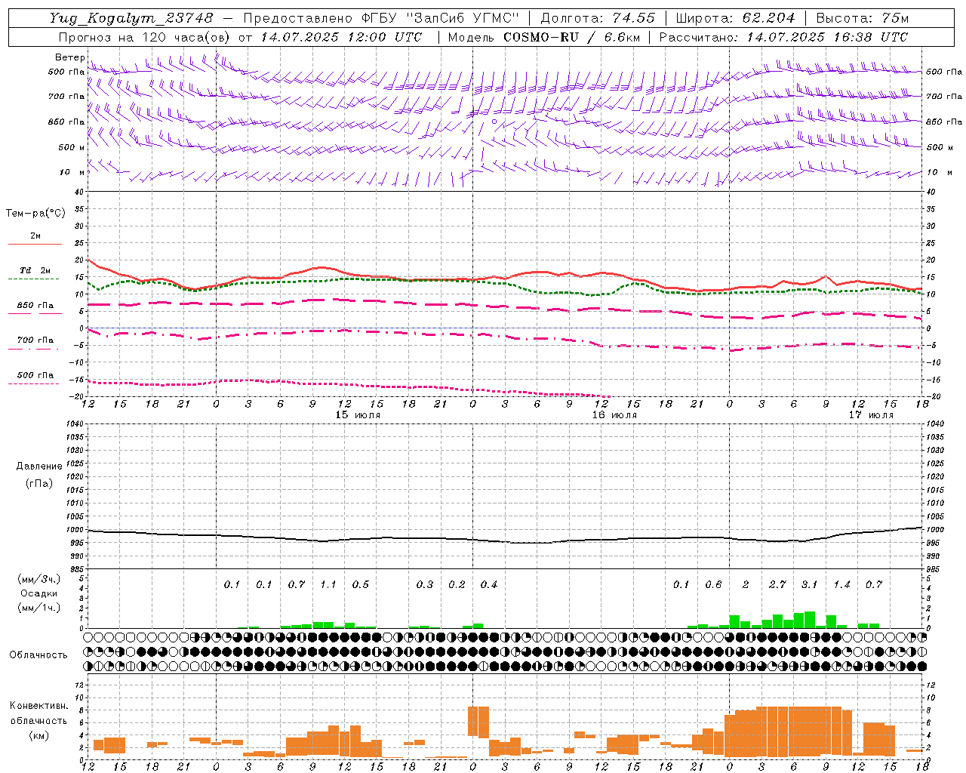Select the left 500 м wind level label
The width and height of the screenshot is (966, 773).
pyautogui.click(x=72, y=147)
